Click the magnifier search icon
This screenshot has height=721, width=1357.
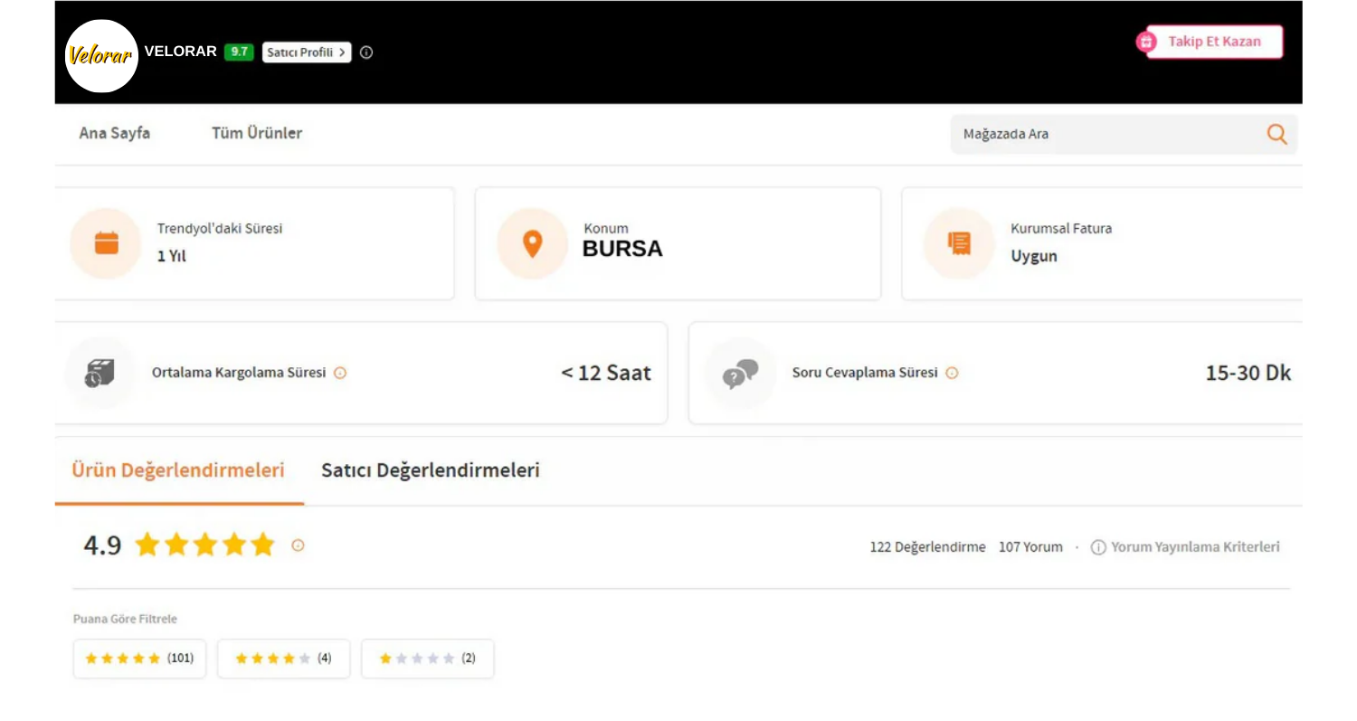(x=1276, y=134)
